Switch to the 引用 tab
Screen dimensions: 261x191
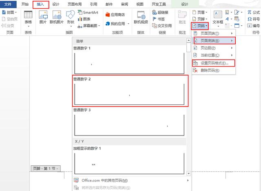(93, 4)
